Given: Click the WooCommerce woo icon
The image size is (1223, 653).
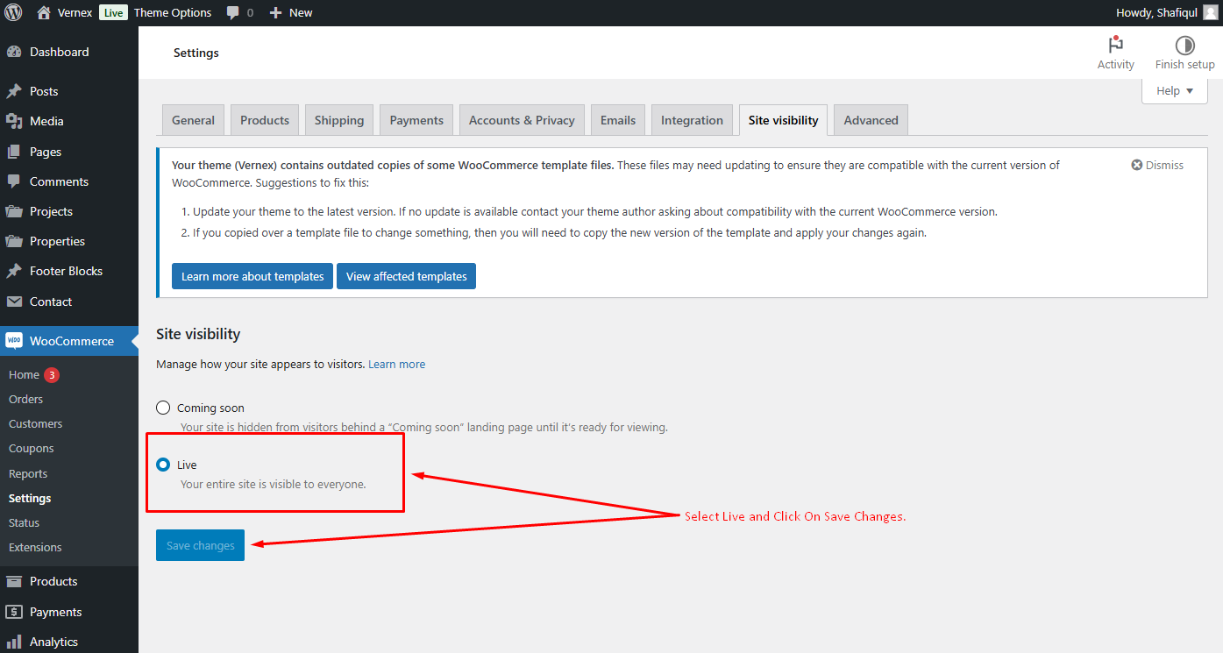Looking at the screenshot, I should pos(14,341).
